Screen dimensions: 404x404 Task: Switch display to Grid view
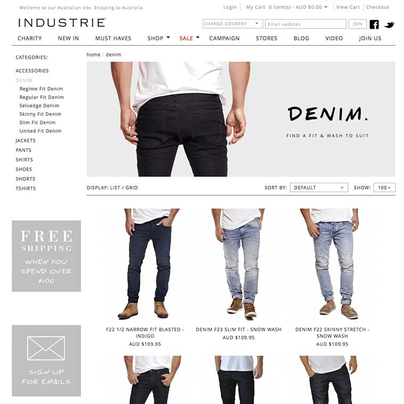point(131,188)
